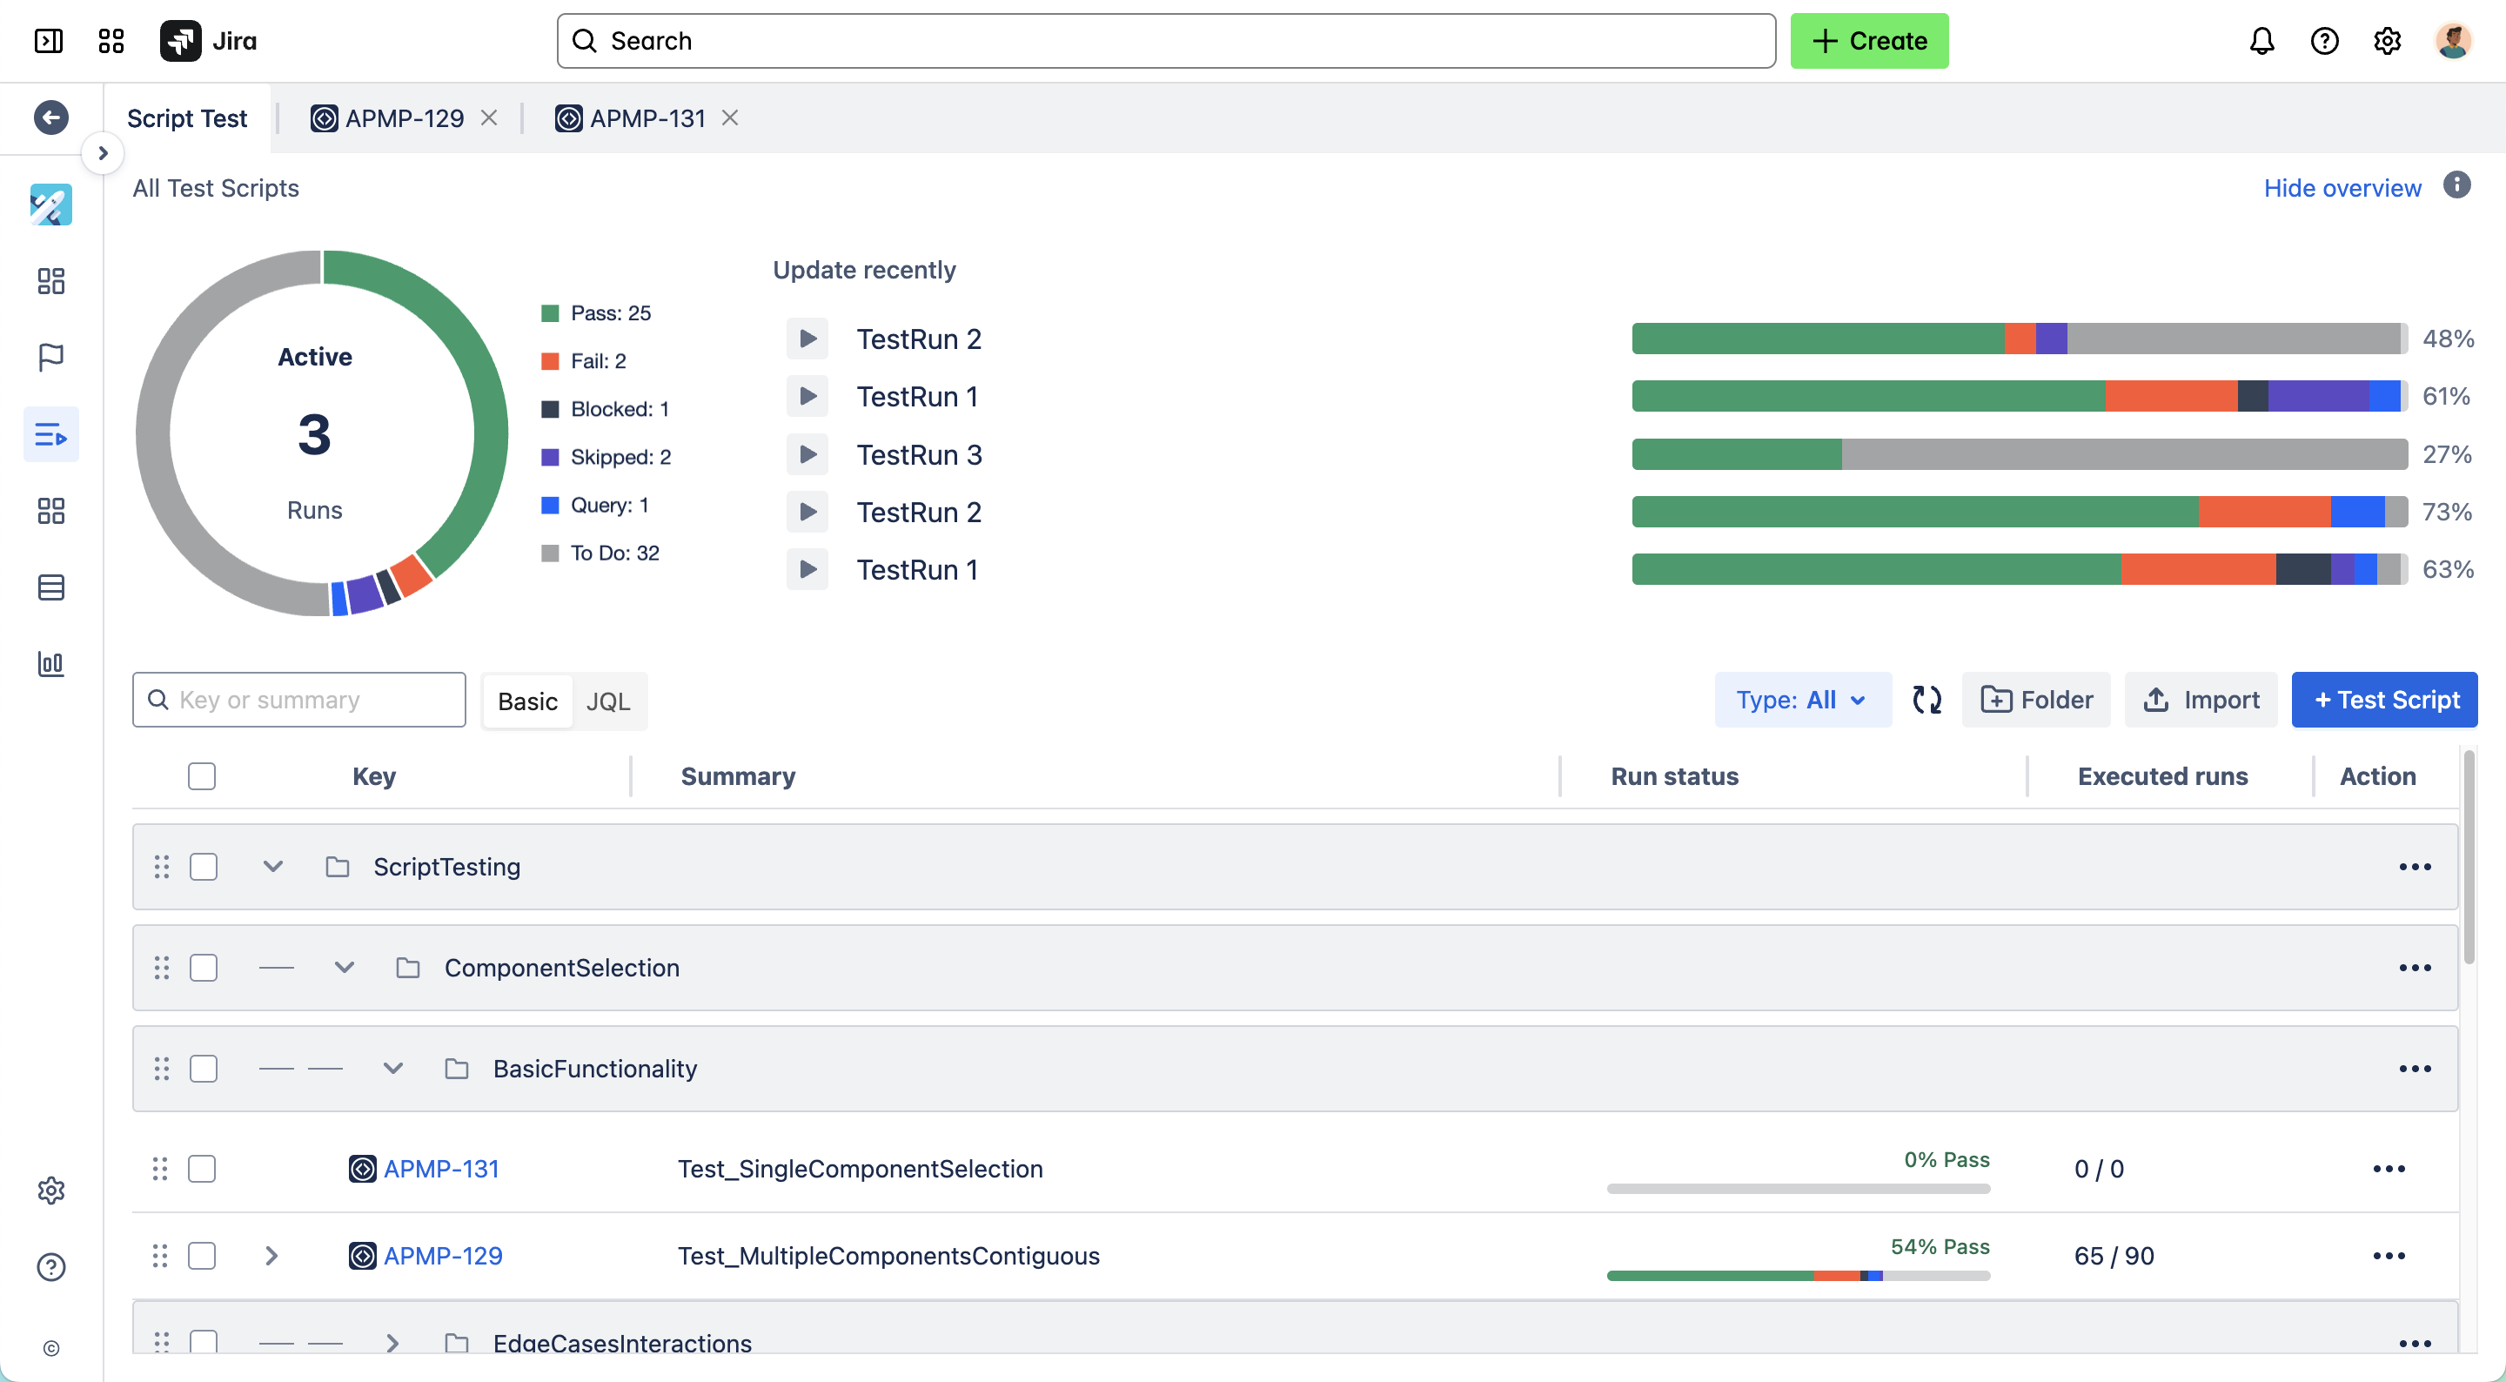Play TestRun 3 in Update recently list
2506x1382 pixels.
[x=807, y=453]
